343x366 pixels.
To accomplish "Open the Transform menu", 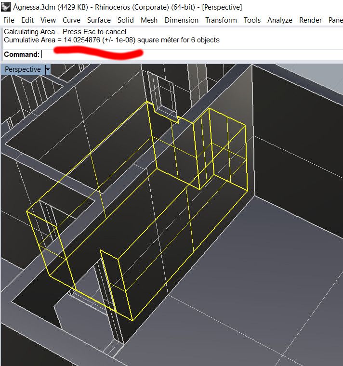I will click(221, 20).
